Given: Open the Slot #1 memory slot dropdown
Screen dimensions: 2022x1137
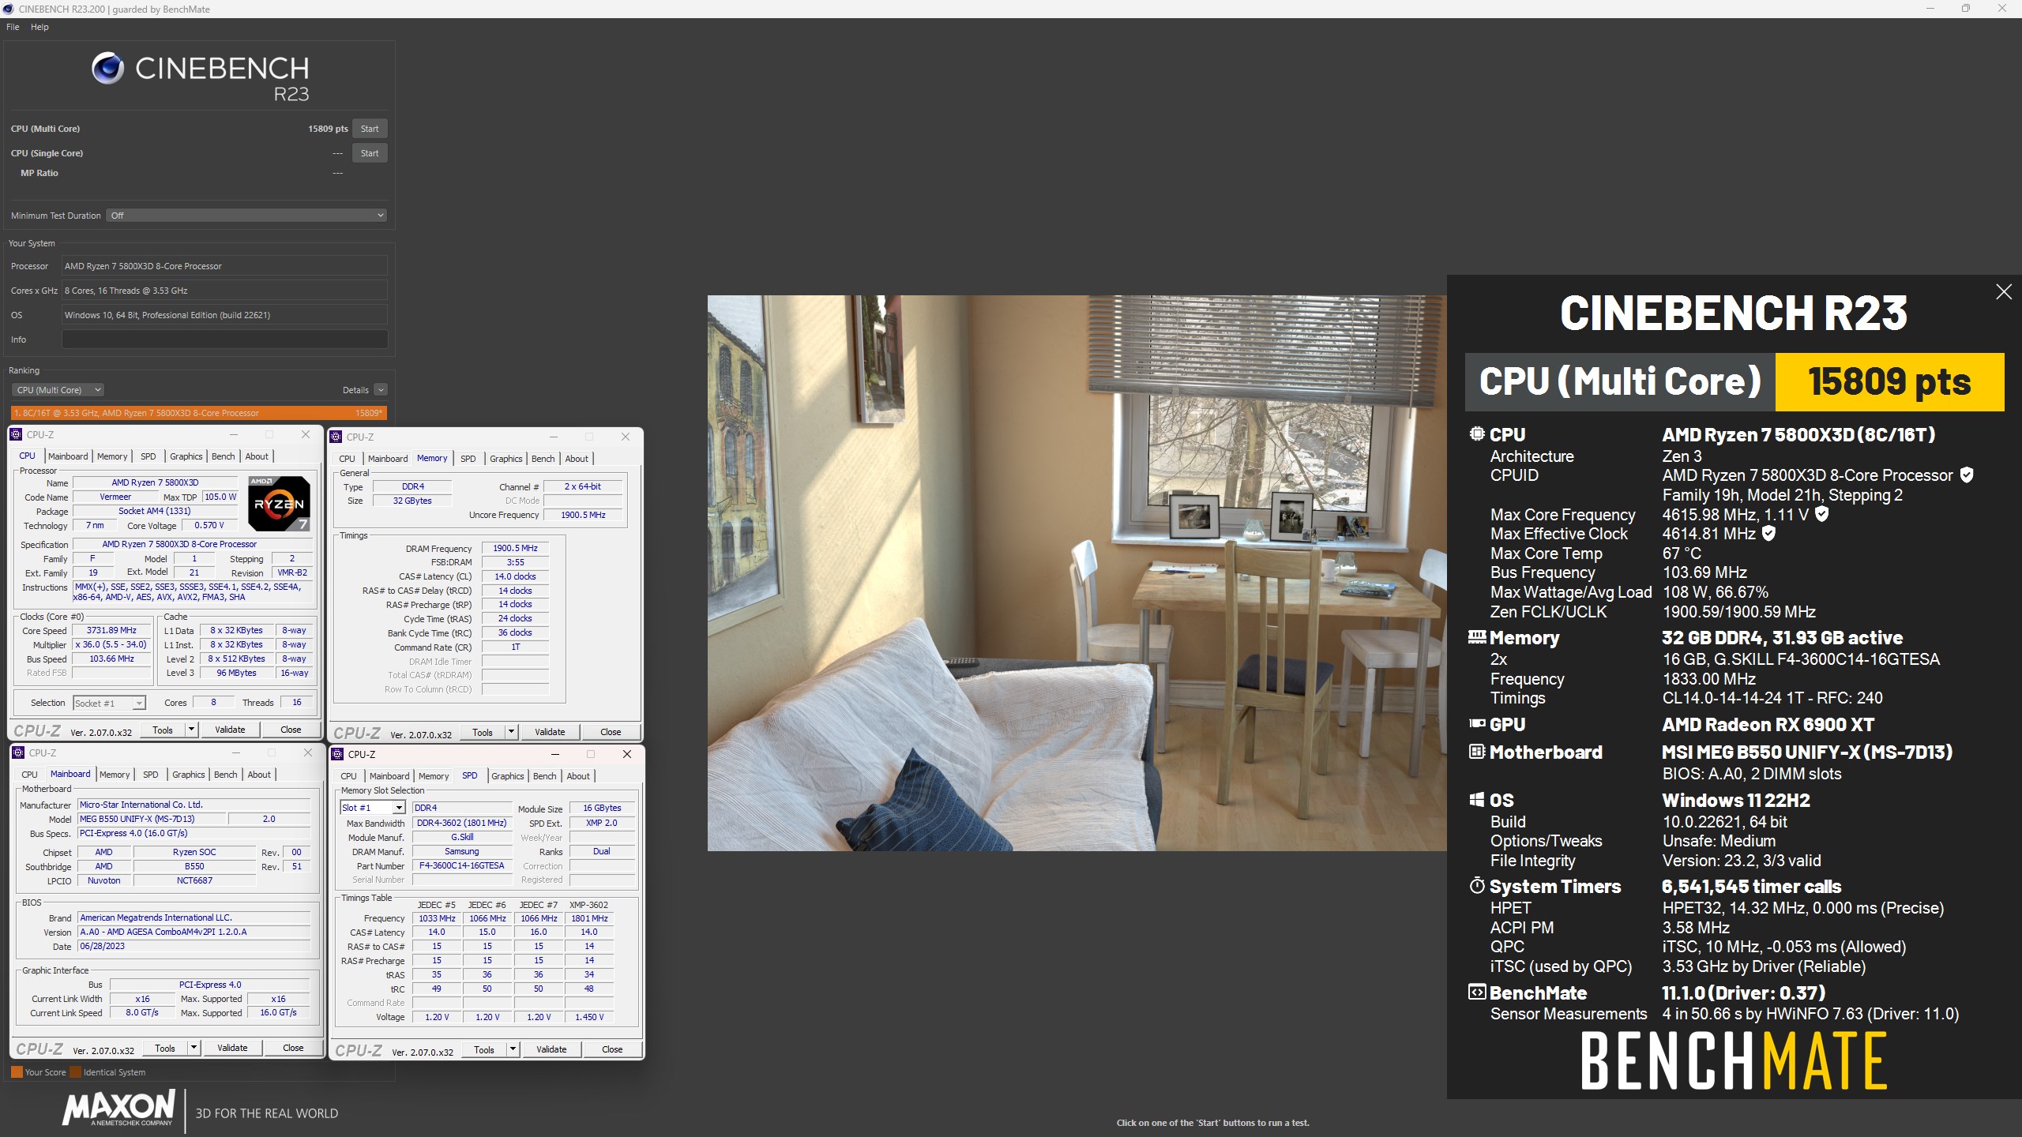Looking at the screenshot, I should [373, 807].
